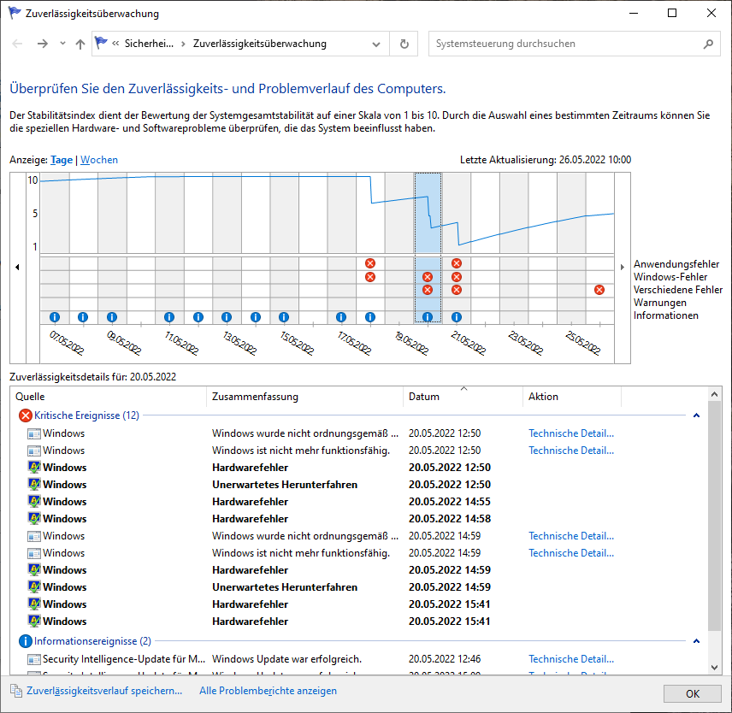Viewport: 732px width, 713px height.
Task: Select the information marker on 13.05.2022
Action: [x=227, y=317]
